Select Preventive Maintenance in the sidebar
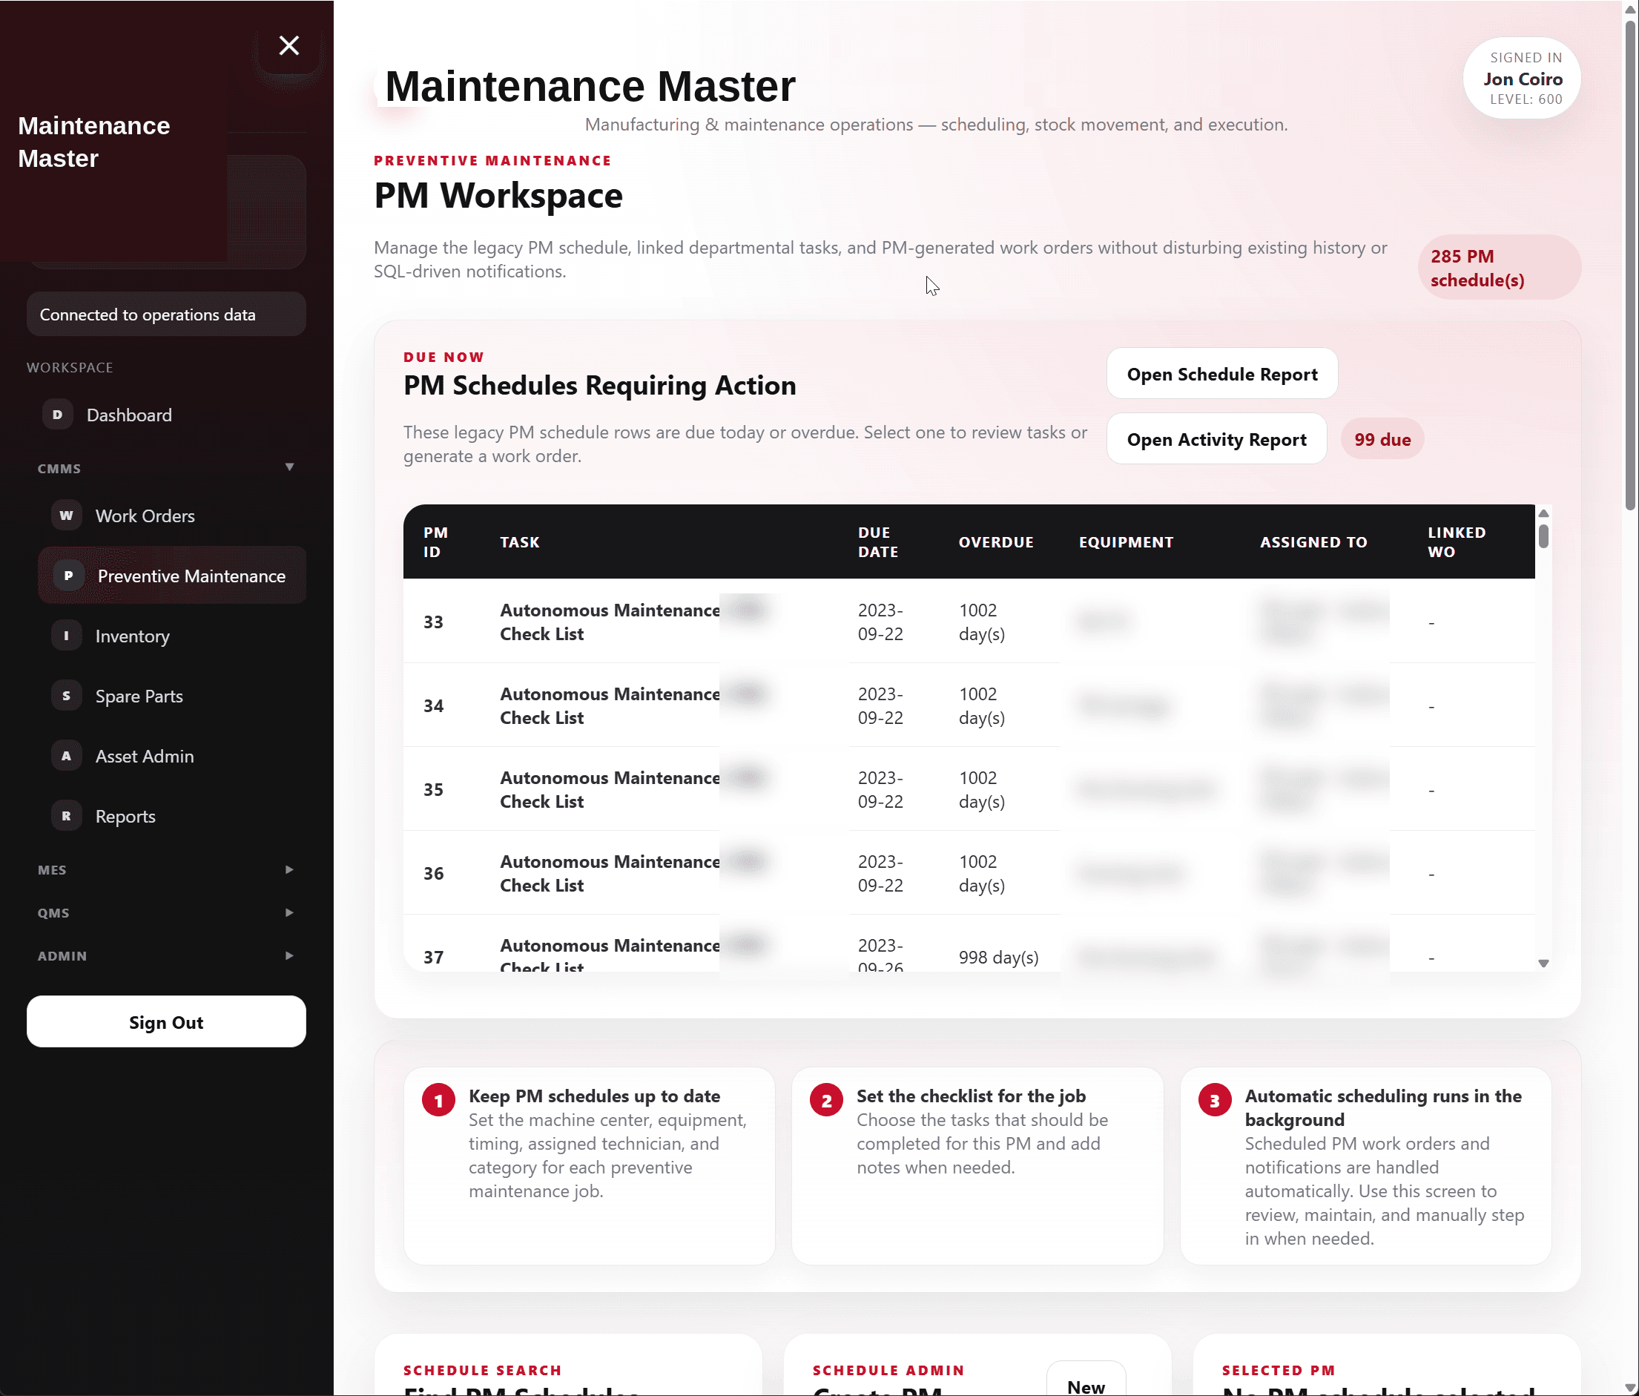This screenshot has height=1396, width=1639. pyautogui.click(x=171, y=576)
